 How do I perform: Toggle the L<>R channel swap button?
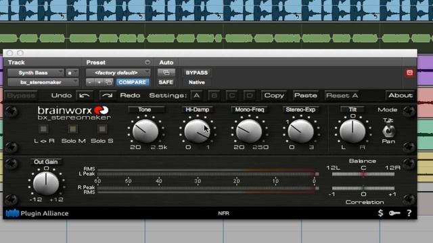[43, 129]
